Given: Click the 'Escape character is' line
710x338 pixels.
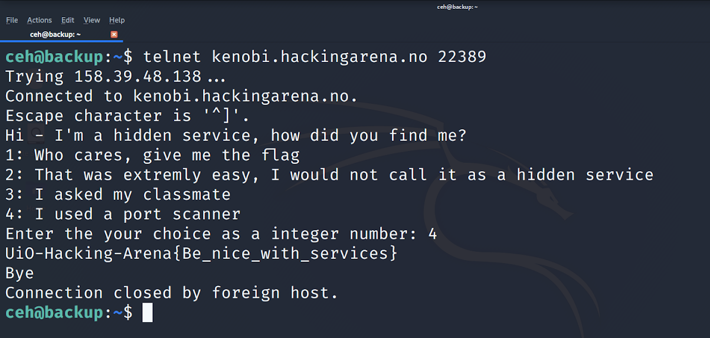Looking at the screenshot, I should point(127,116).
